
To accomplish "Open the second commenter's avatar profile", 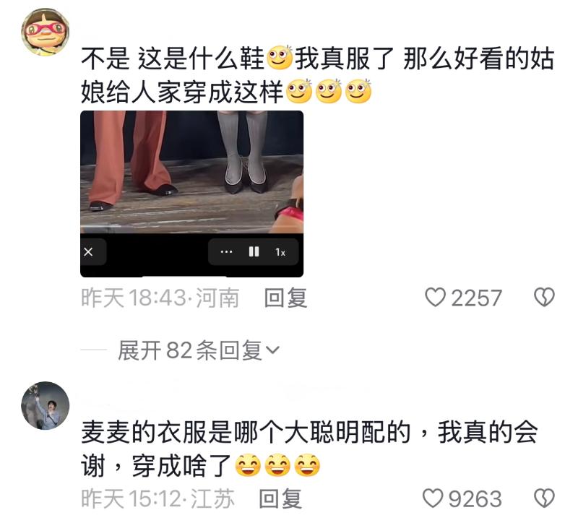I will [x=46, y=405].
